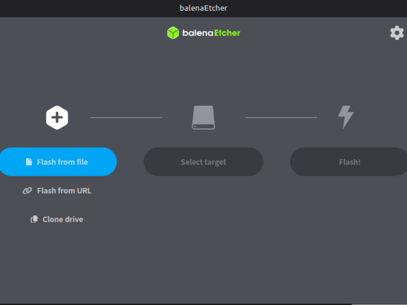
Task: Click the Flash! button
Action: tap(348, 162)
